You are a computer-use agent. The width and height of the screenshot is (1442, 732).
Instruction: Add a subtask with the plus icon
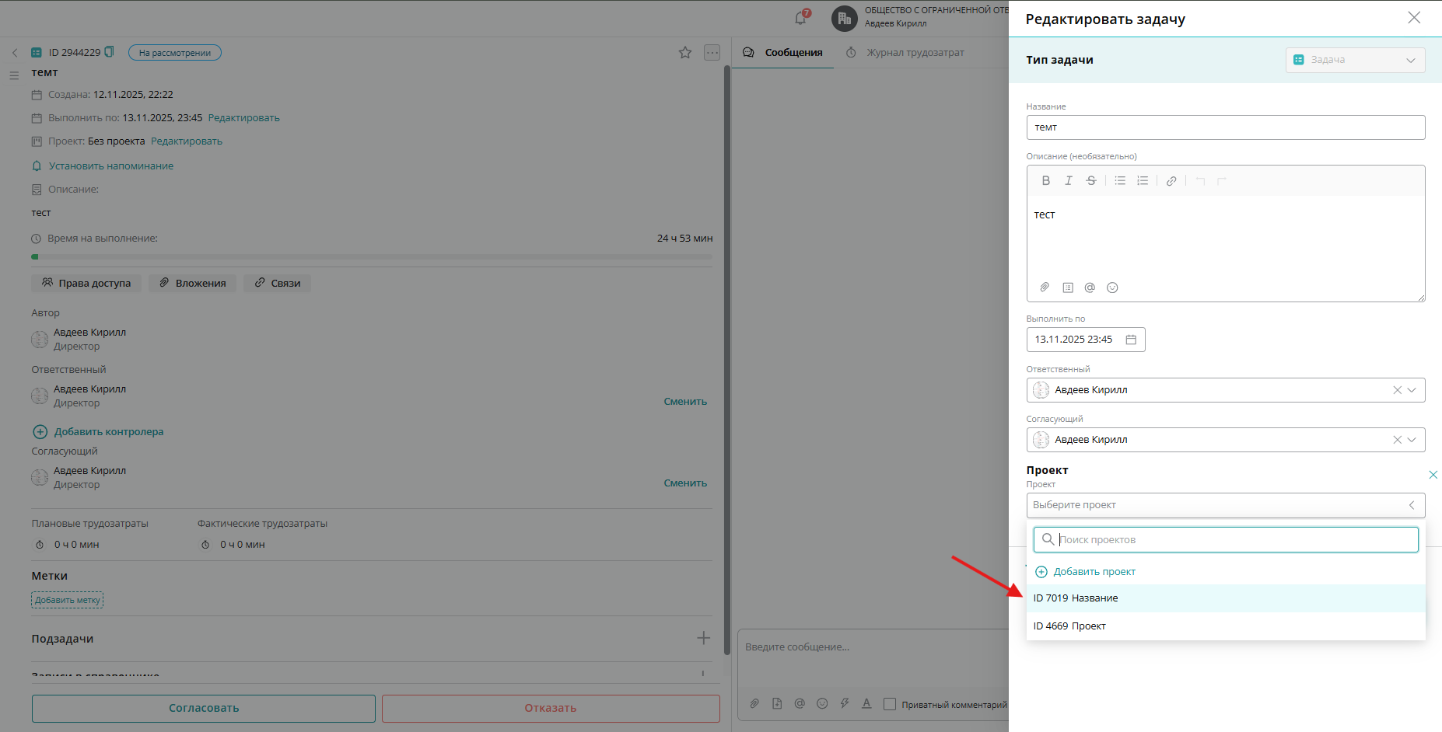tap(703, 638)
